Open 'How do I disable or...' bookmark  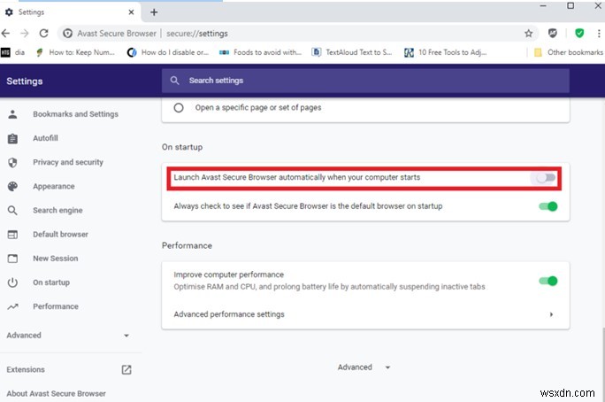pyautogui.click(x=168, y=52)
